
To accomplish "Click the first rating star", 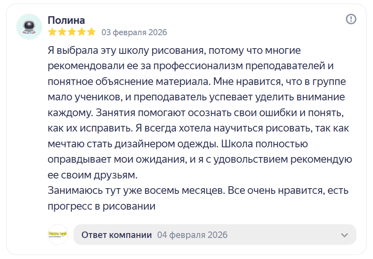I will (52, 32).
